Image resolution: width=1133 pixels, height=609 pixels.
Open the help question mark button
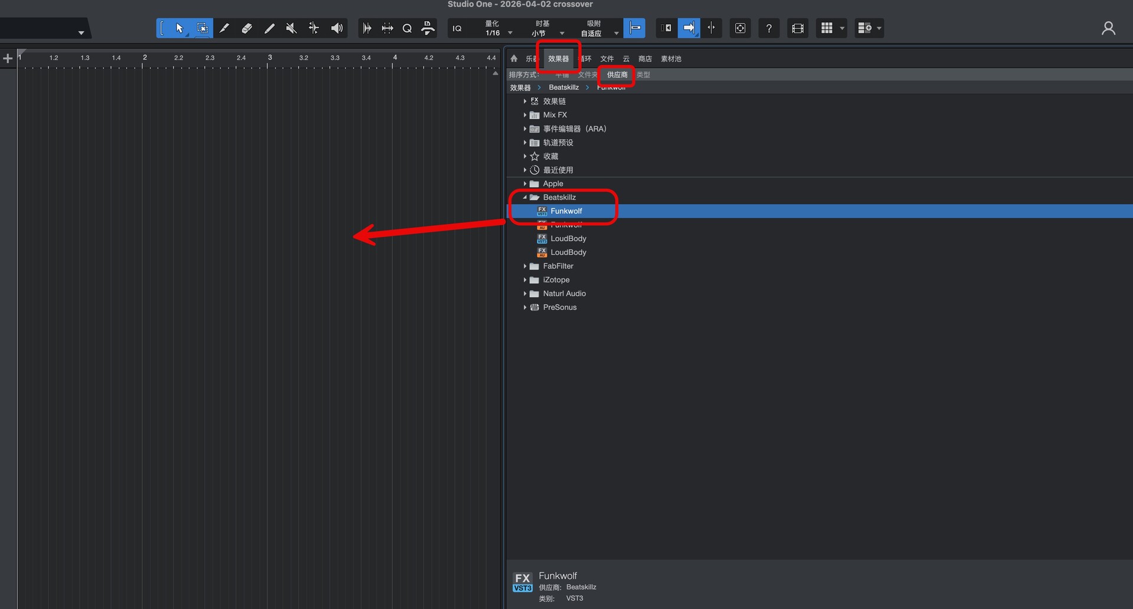[768, 28]
